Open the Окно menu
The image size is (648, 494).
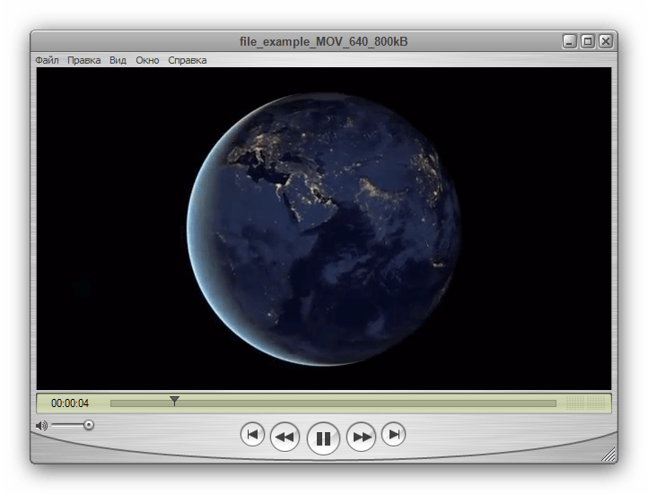147,60
